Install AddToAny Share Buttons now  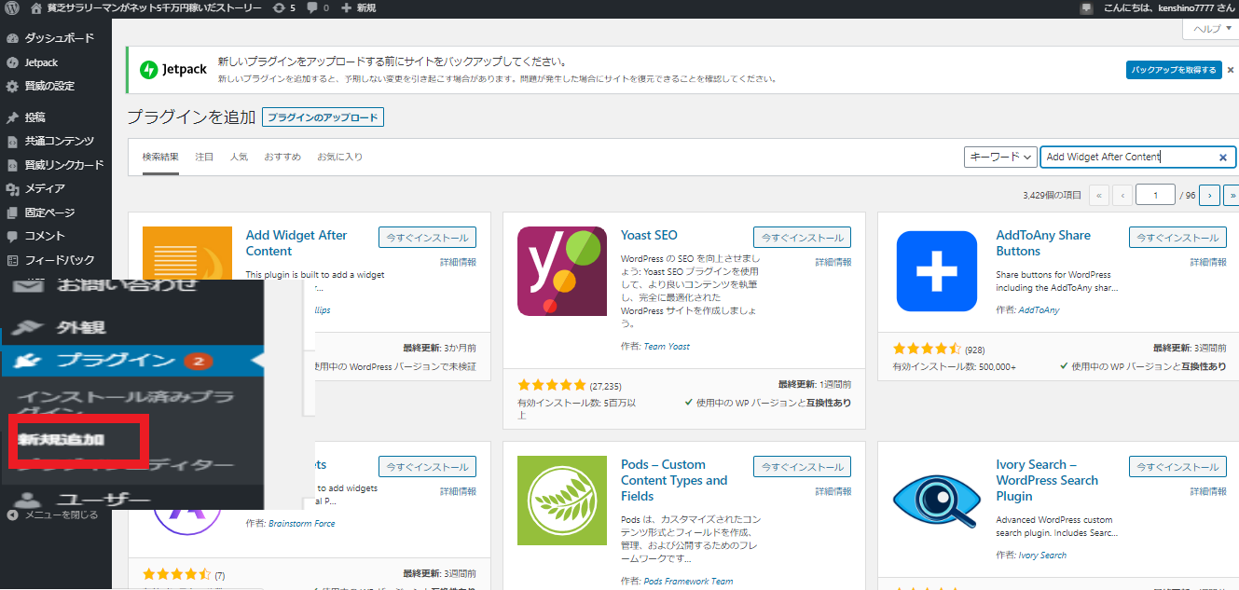coord(1178,238)
